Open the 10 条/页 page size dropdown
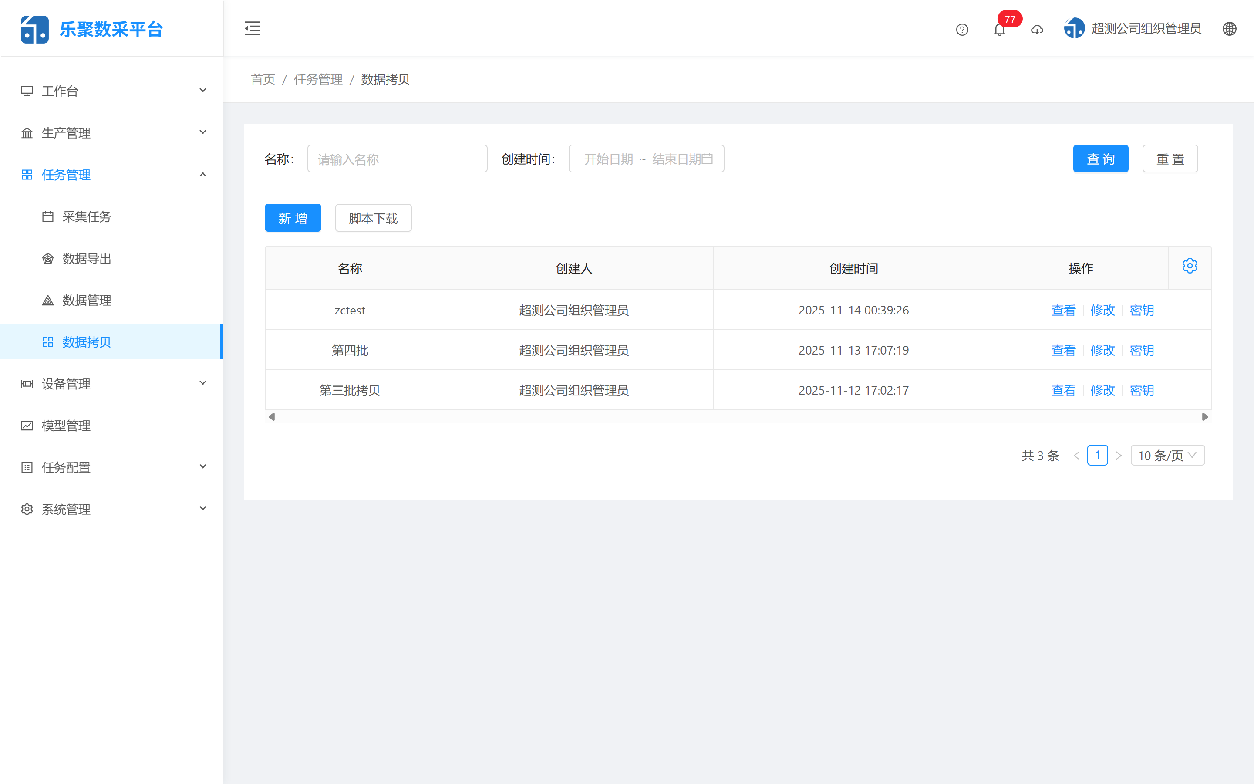Image resolution: width=1254 pixels, height=784 pixels. click(1167, 455)
